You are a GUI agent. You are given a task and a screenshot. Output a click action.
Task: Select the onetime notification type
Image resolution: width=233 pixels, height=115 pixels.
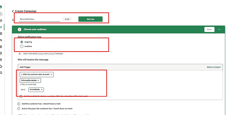22,47
